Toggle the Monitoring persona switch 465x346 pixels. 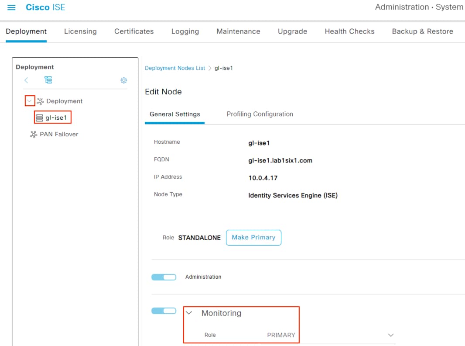pos(164,311)
